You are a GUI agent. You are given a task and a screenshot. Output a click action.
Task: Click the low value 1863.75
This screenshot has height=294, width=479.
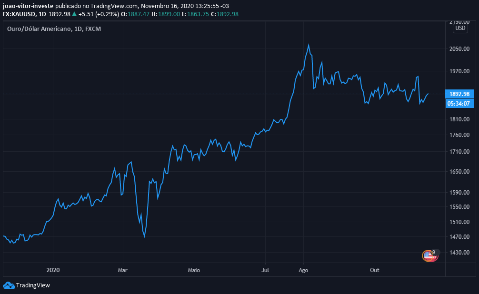198,14
